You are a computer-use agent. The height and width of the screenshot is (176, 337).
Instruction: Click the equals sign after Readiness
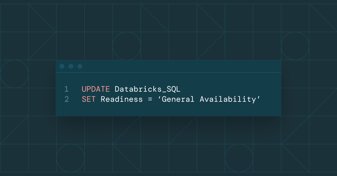point(150,99)
